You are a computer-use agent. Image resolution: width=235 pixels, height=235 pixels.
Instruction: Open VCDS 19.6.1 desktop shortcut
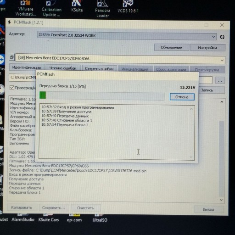128,7
